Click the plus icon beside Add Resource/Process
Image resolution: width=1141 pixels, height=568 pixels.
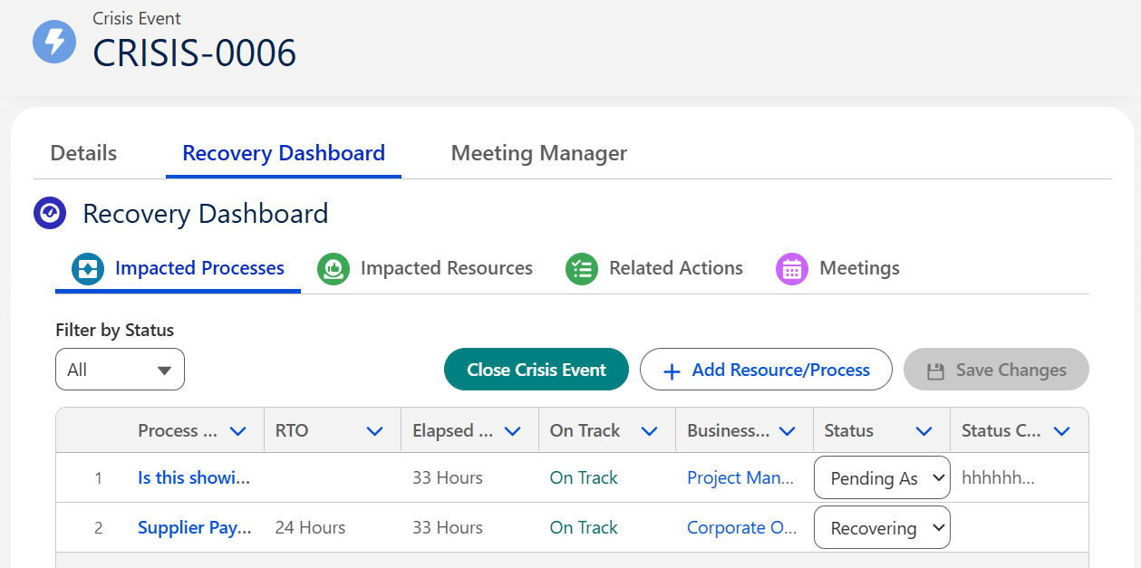pos(670,370)
